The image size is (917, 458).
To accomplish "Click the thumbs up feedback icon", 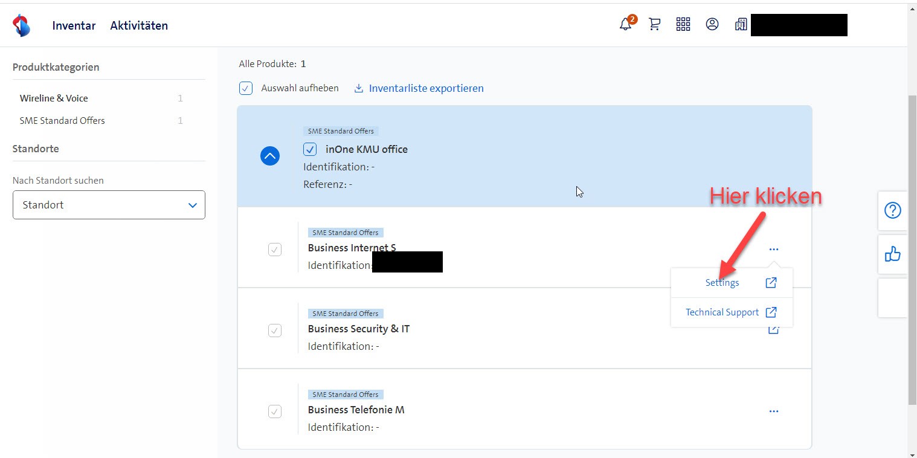I will pos(892,254).
